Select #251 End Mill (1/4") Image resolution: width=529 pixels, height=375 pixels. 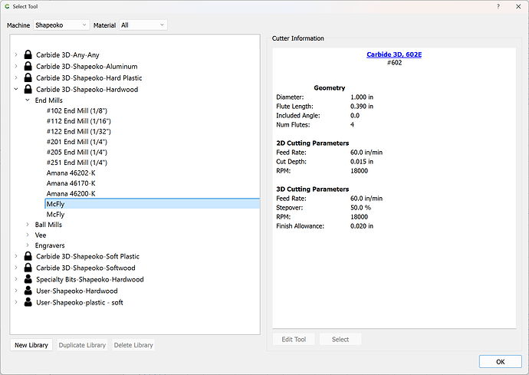[x=77, y=163]
